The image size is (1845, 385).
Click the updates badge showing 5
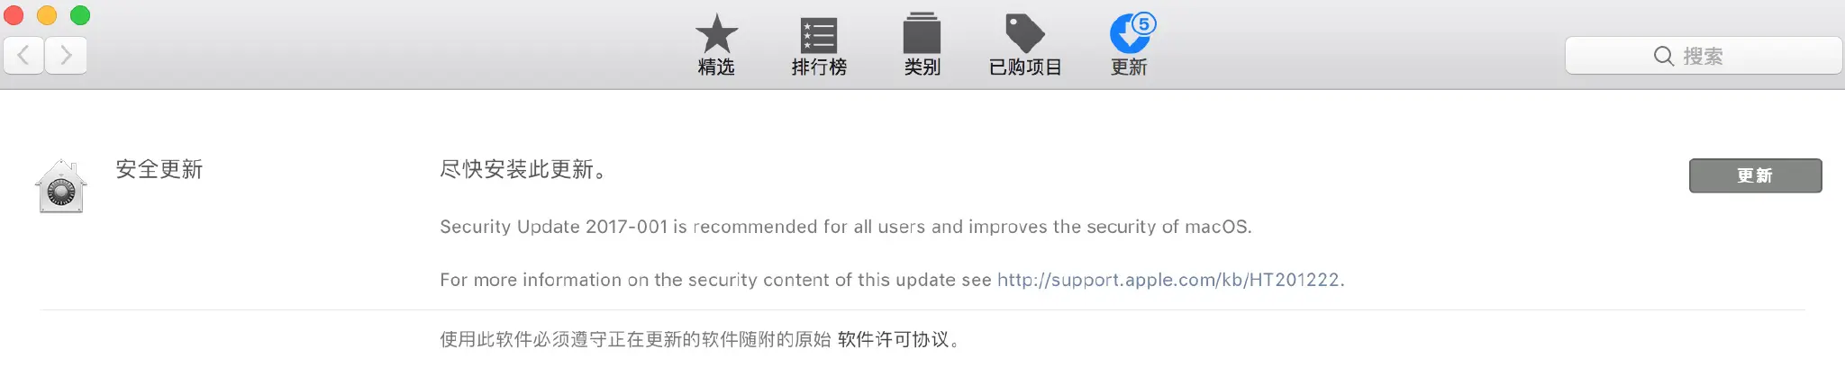[1144, 24]
